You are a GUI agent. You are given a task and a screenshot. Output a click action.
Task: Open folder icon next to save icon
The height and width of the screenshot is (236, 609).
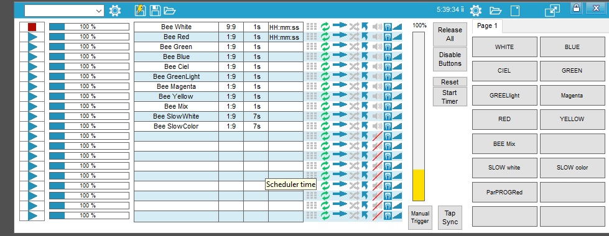pyautogui.click(x=169, y=11)
